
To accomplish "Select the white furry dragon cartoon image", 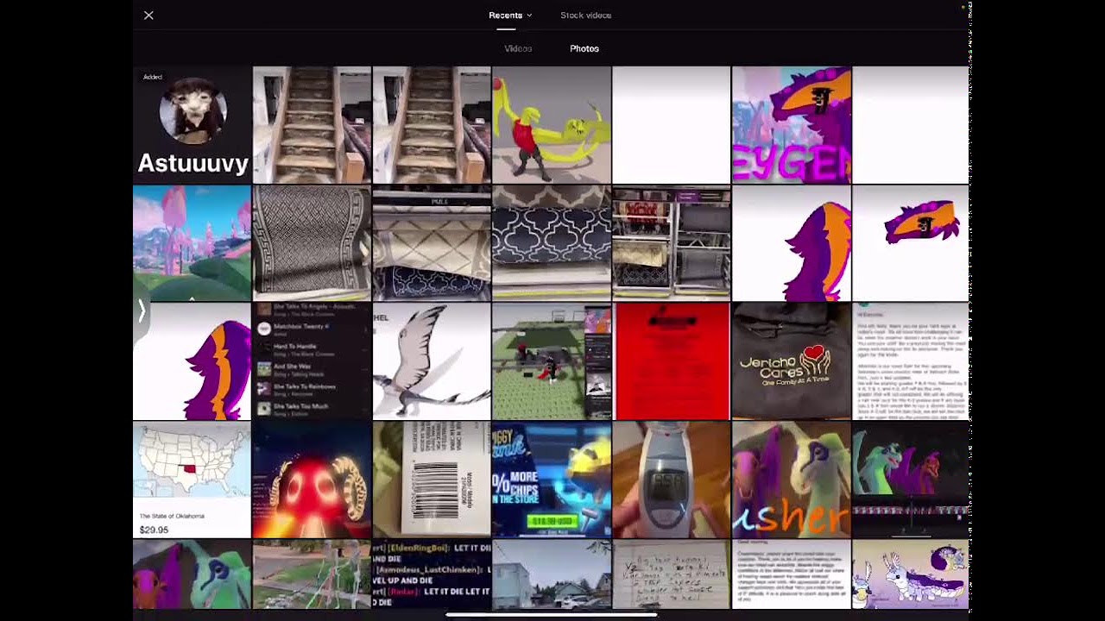I will coord(910,574).
